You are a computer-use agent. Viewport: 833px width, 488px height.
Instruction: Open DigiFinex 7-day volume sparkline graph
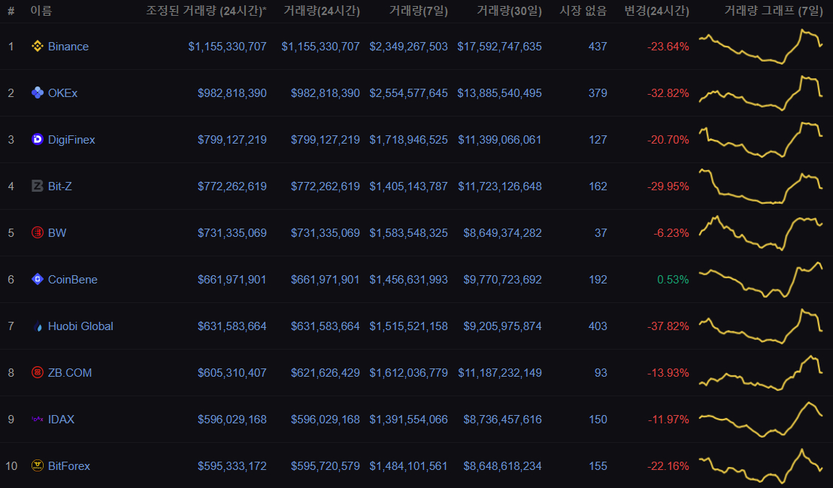click(761, 140)
